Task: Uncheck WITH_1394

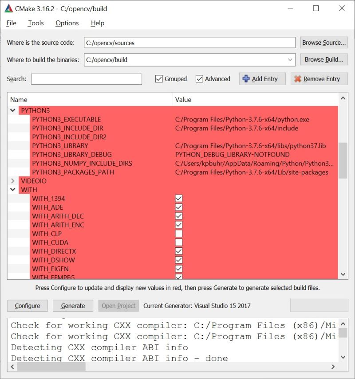Action: point(178,198)
